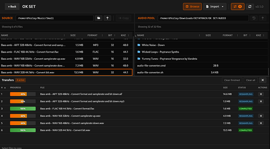Screen dimensions: 270x149
Task: Click the 66% progress bar of transfer 4
Action: click(23, 116)
